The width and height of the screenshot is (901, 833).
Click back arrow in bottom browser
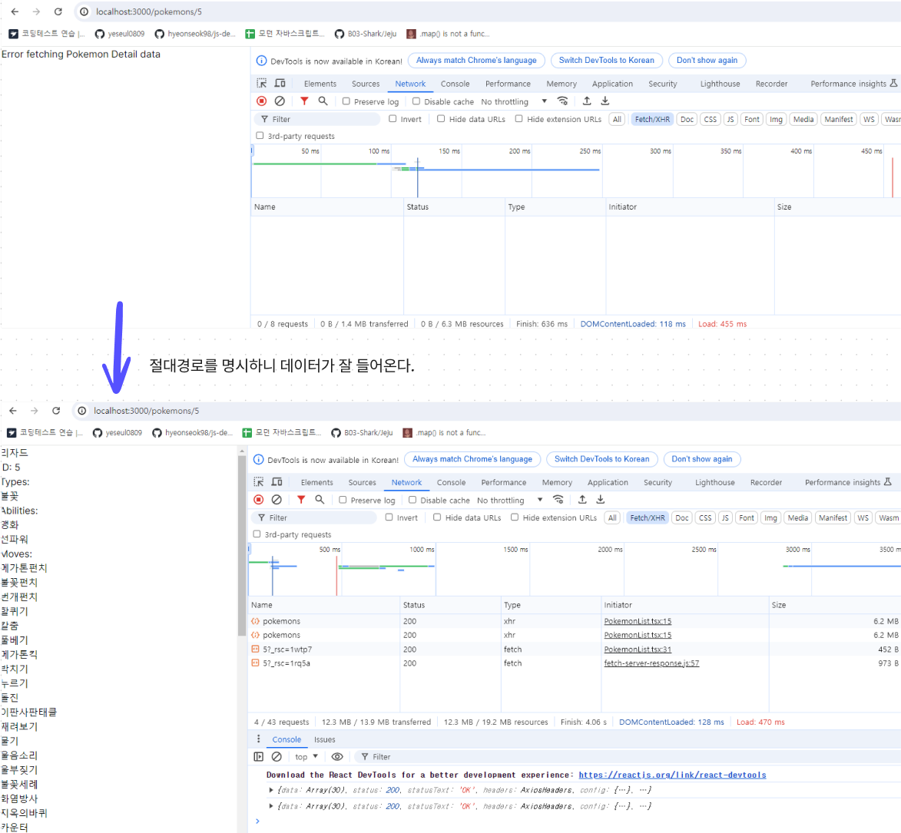[x=13, y=411]
